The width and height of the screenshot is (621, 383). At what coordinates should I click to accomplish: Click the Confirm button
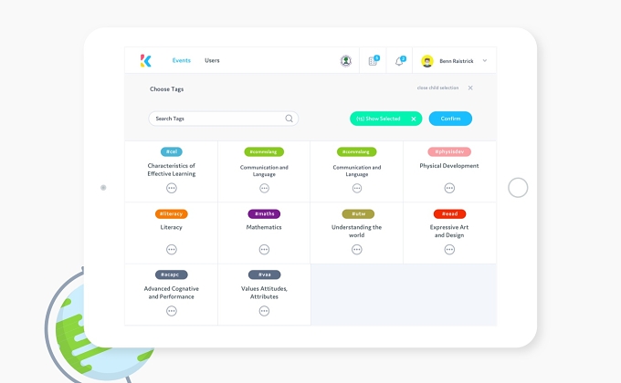(450, 119)
